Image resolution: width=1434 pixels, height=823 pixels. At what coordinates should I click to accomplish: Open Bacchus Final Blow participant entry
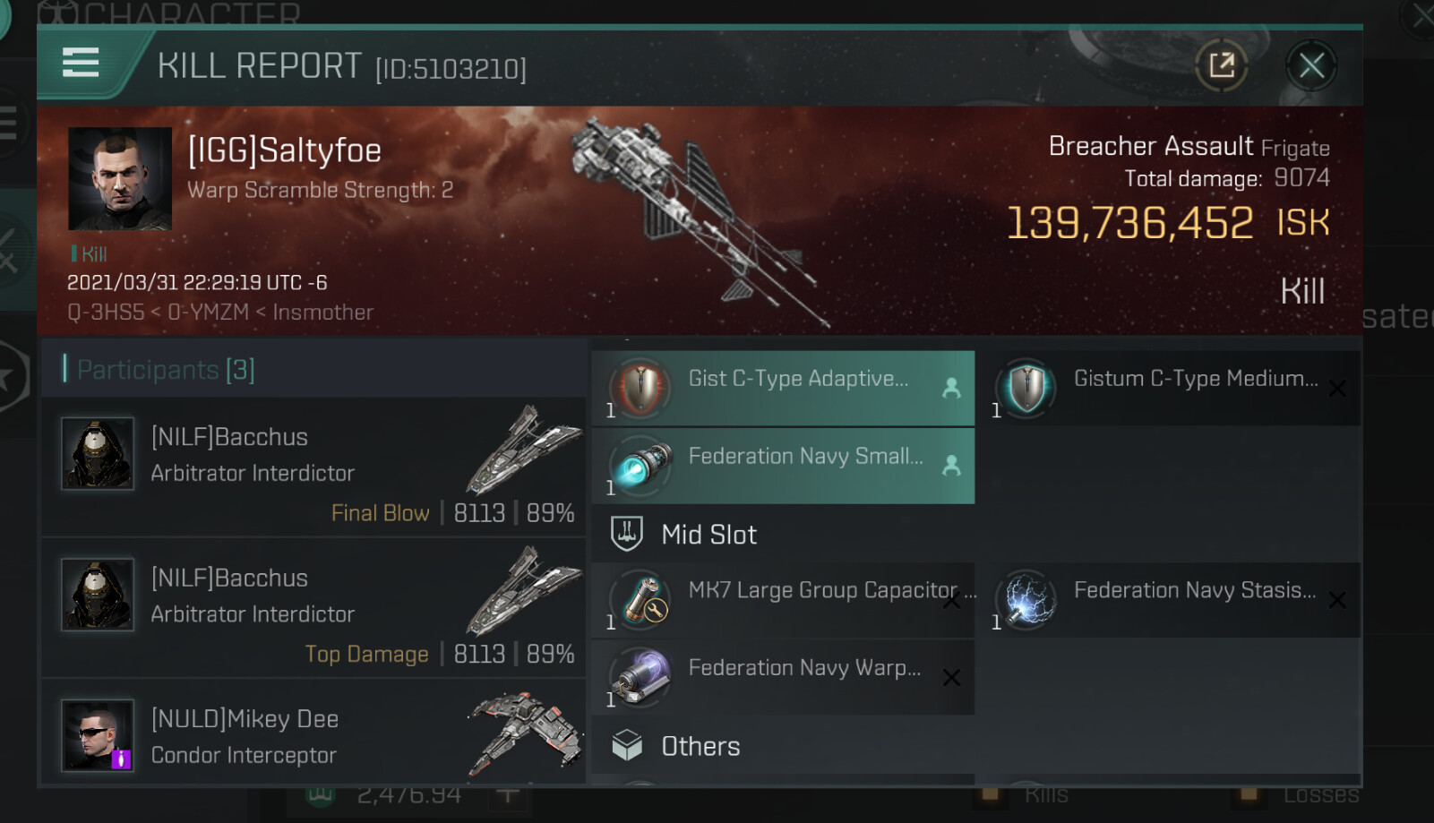coord(313,467)
